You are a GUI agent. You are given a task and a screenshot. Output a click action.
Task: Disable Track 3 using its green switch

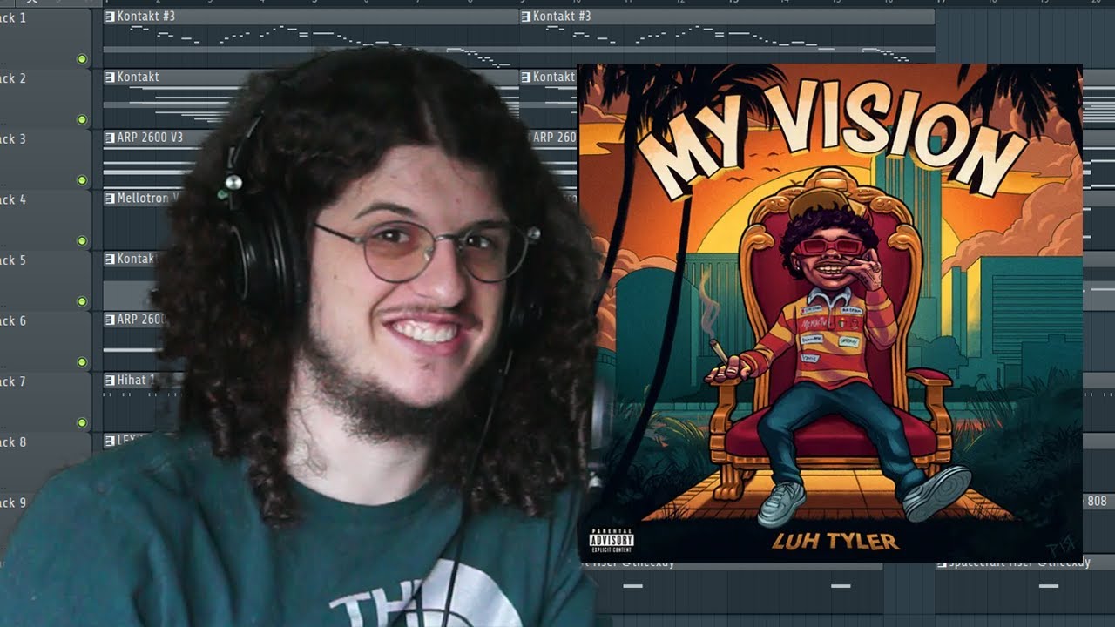82,180
